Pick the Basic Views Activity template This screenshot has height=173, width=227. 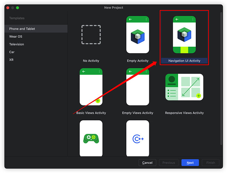pyautogui.click(x=91, y=87)
